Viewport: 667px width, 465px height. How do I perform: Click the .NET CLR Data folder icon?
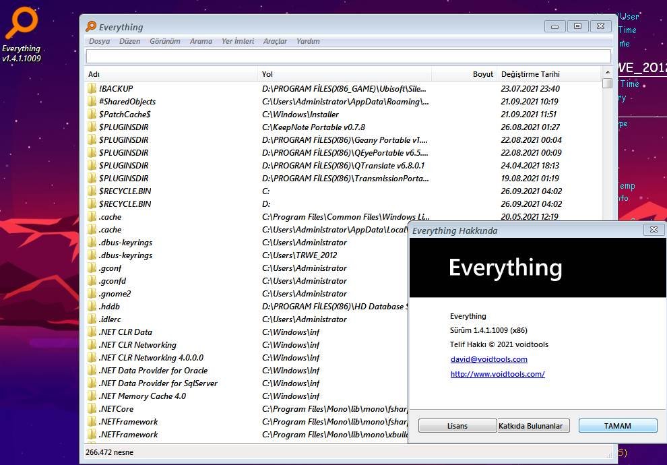[92, 332]
